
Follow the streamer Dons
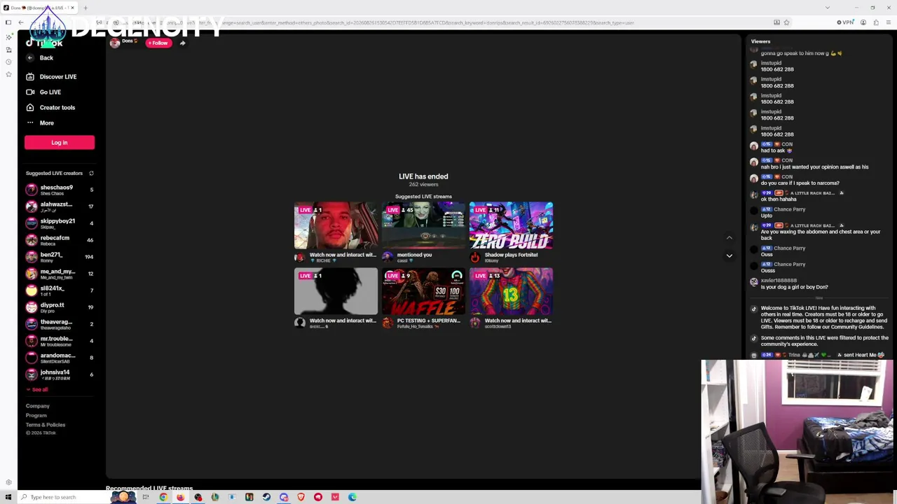(158, 43)
